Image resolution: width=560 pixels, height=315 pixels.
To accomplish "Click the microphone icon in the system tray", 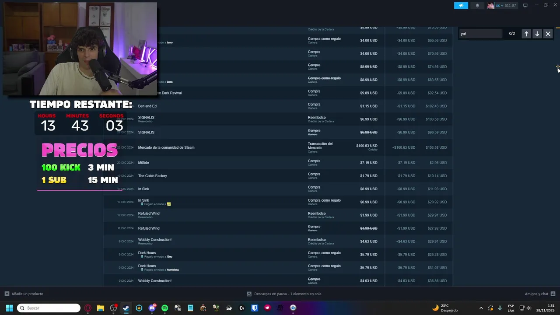I will tap(500, 308).
